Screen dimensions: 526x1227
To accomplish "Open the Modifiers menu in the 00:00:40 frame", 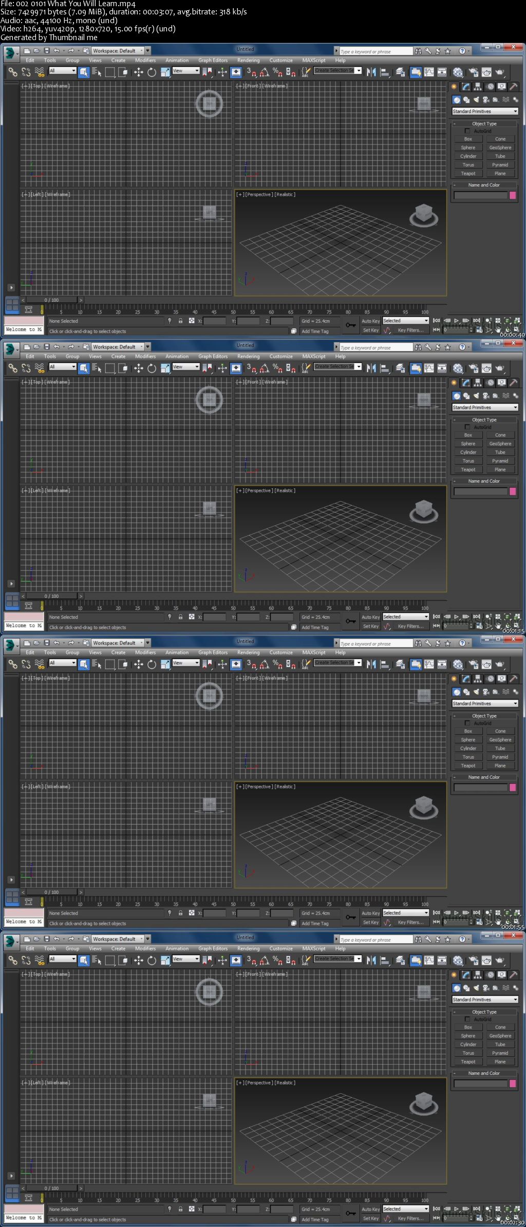I will point(145,60).
